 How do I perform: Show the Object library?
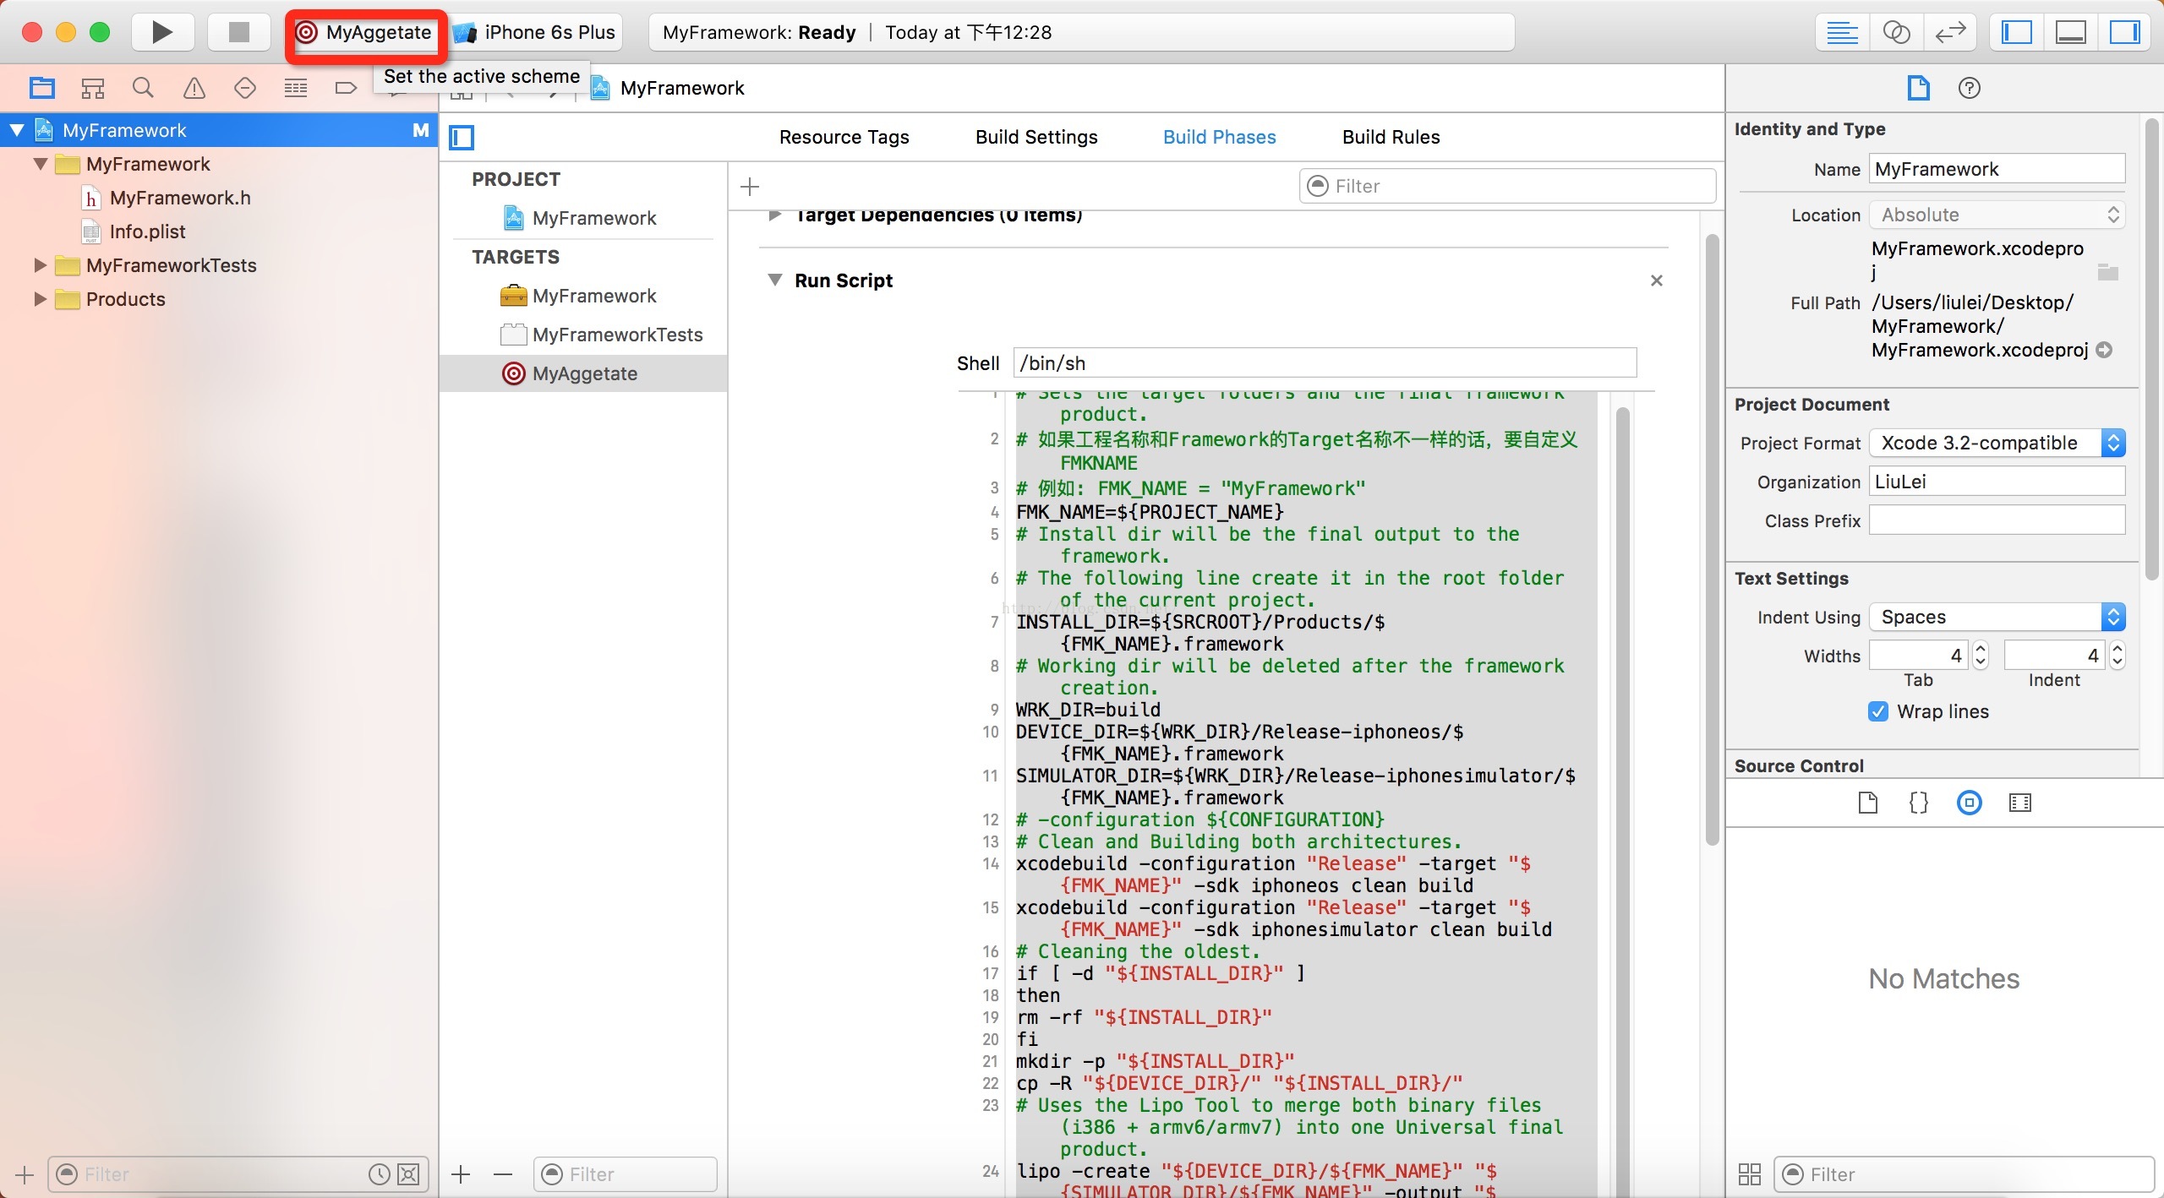click(1970, 803)
